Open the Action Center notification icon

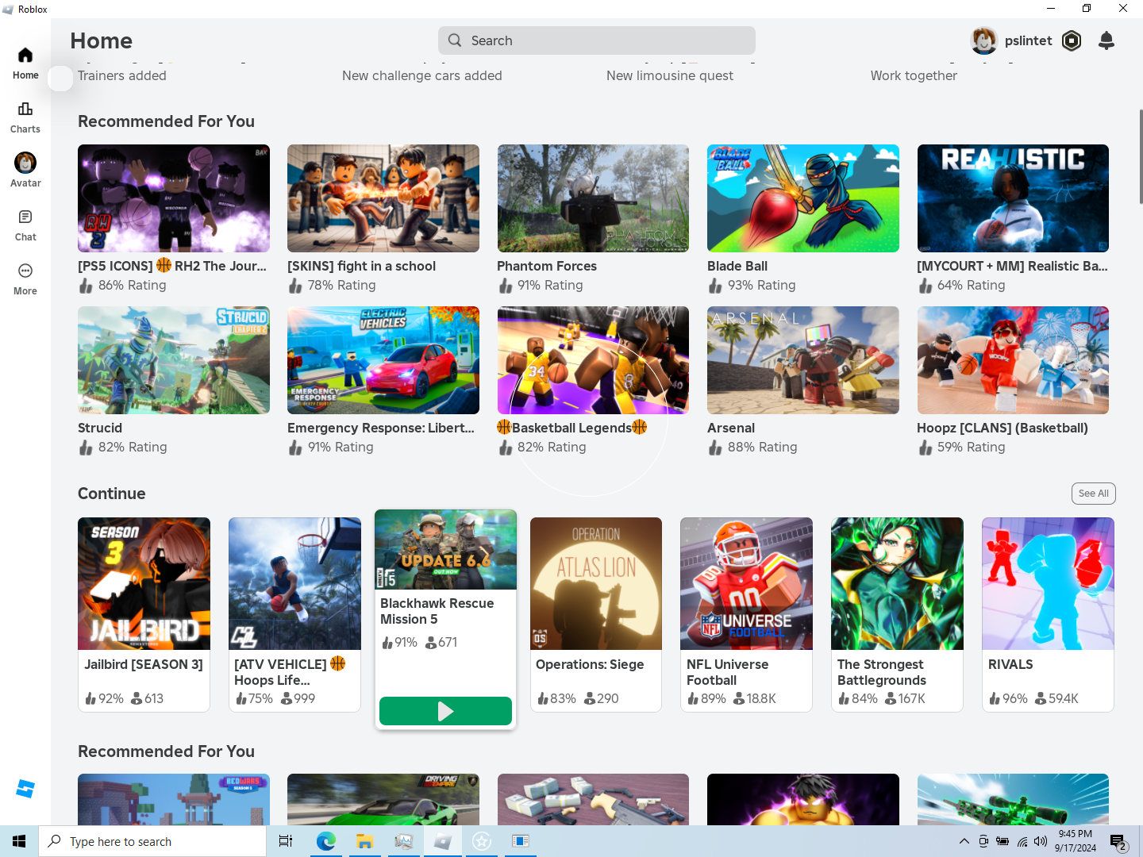[1118, 841]
